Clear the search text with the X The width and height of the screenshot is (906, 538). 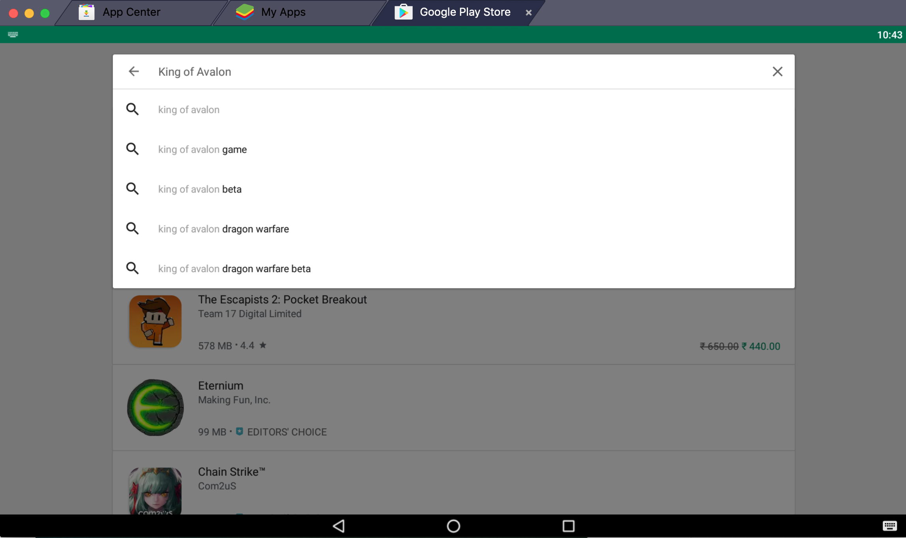pos(777,71)
